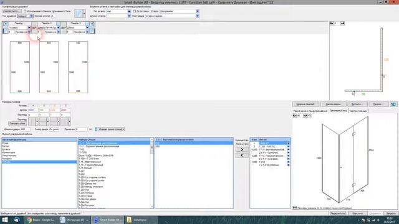
Task: Click the network icon in the system tray
Action: [x=373, y=220]
